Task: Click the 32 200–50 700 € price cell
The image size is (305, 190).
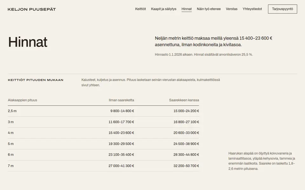Action: (x=186, y=166)
